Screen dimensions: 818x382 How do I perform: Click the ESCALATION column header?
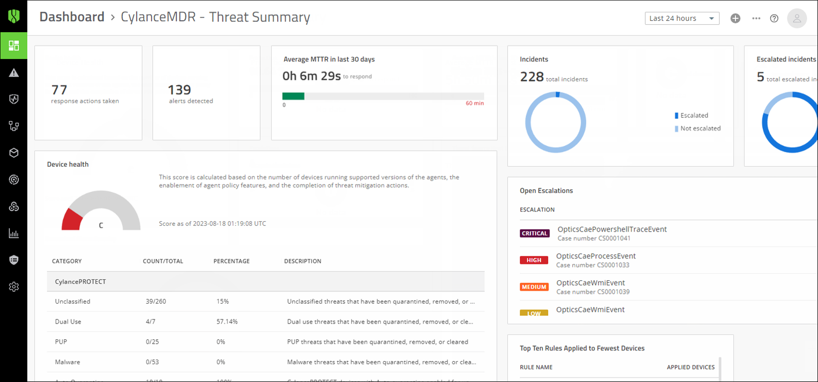(x=537, y=210)
